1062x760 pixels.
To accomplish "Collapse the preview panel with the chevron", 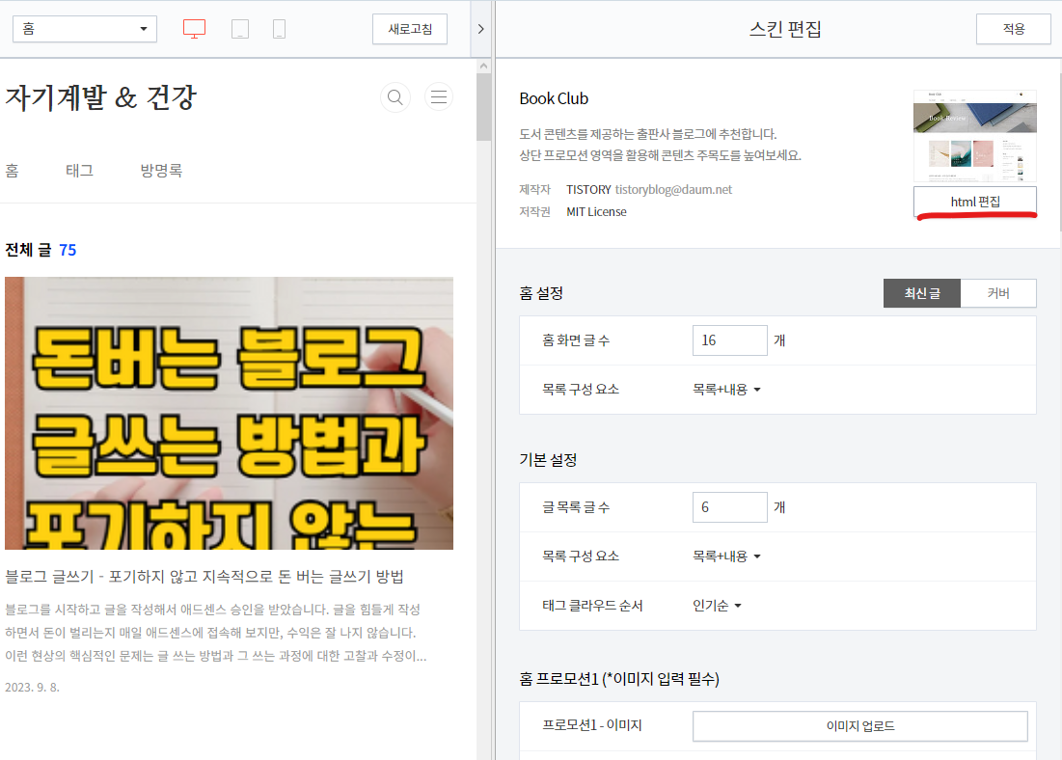I will [x=480, y=28].
